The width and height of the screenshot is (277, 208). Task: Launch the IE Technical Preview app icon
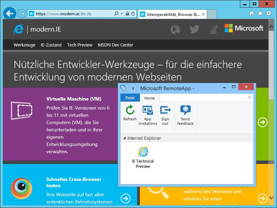[x=143, y=157]
